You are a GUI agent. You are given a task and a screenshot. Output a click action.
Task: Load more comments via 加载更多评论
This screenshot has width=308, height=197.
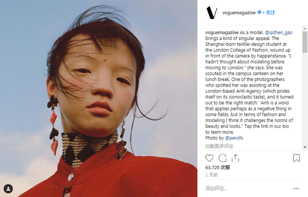point(219,146)
